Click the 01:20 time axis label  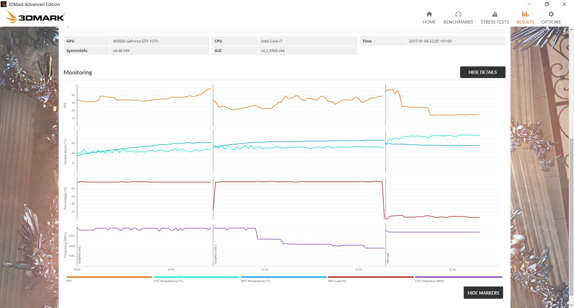pyautogui.click(x=265, y=270)
